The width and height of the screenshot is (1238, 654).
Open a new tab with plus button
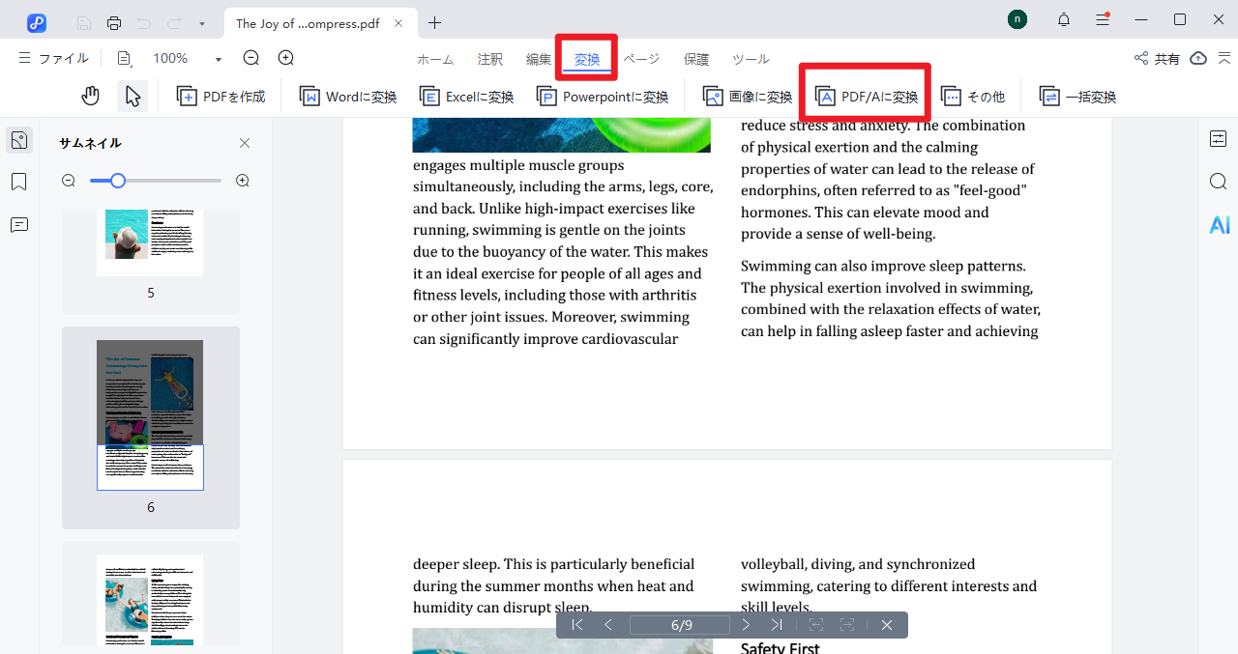click(435, 23)
